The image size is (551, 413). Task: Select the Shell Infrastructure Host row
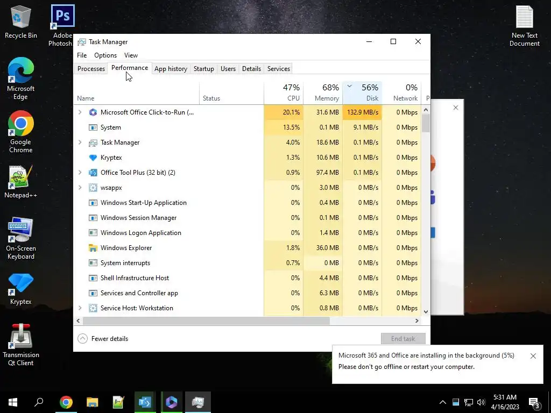pyautogui.click(x=248, y=278)
